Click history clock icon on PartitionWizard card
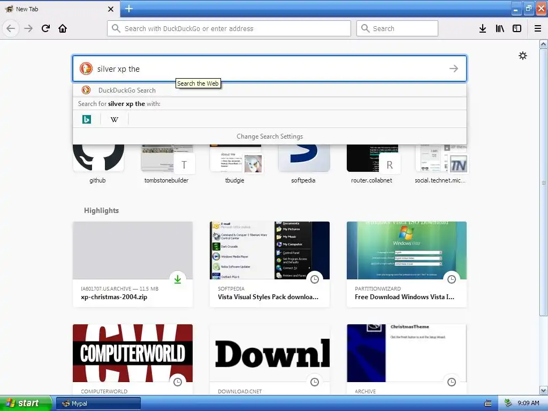548x411 pixels. point(452,279)
